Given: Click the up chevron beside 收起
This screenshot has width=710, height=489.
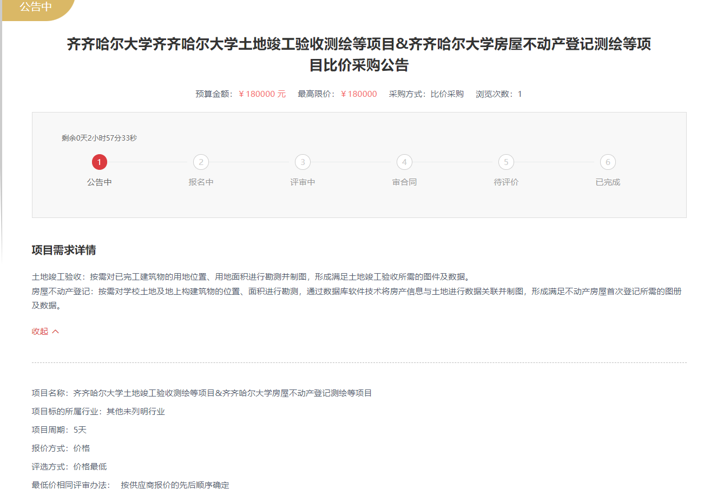Looking at the screenshot, I should click(x=55, y=332).
